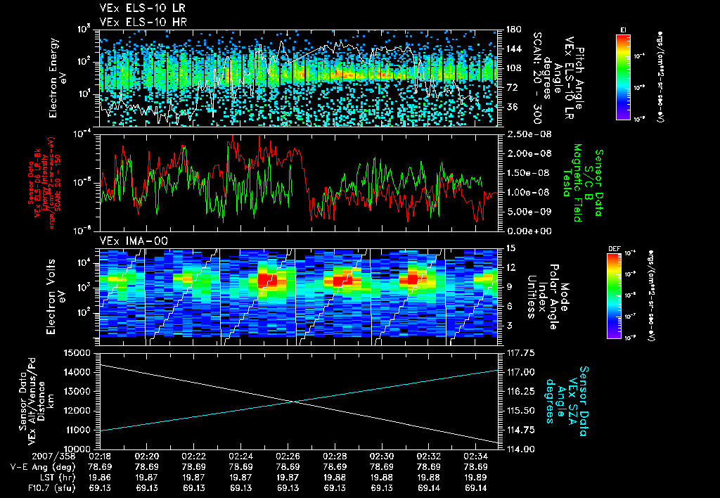The image size is (720, 498).
Task: Click the 0.00e+00 magnetic field tick
Action: coord(529,231)
